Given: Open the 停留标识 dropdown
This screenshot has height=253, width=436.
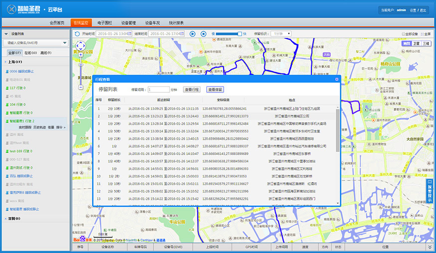Looking at the screenshot, I should 282,34.
